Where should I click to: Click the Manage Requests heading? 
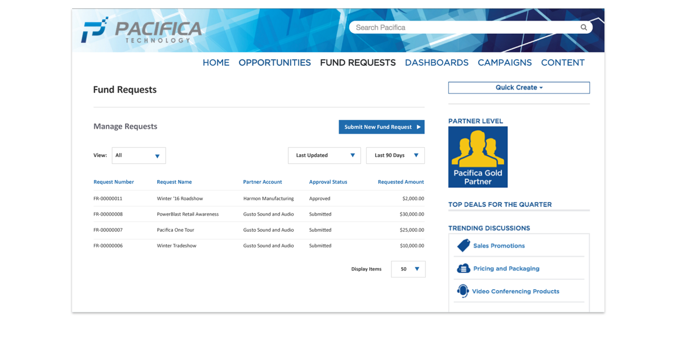pyautogui.click(x=125, y=127)
